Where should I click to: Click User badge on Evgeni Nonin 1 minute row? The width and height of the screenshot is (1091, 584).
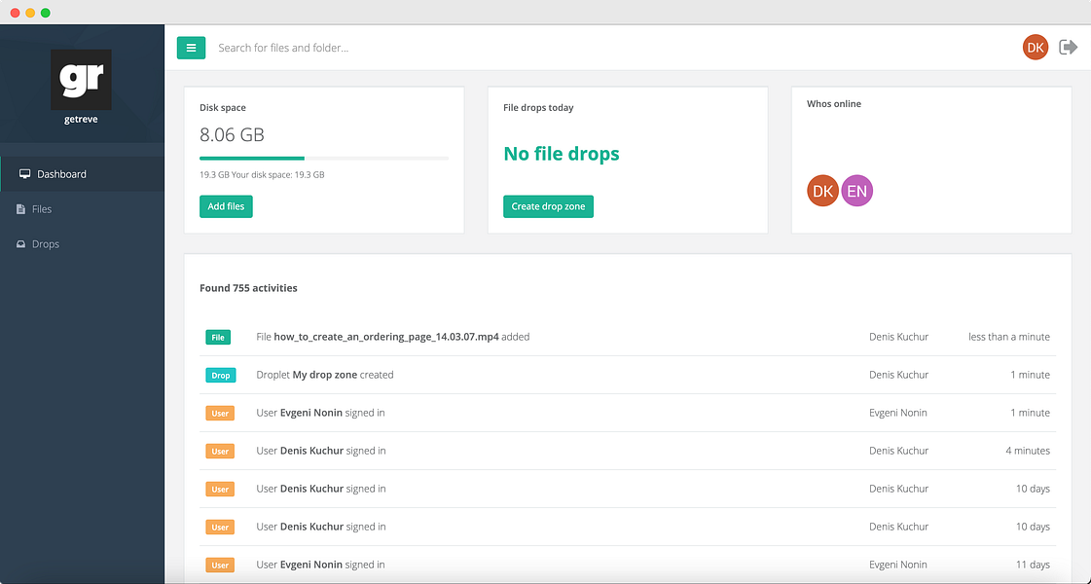click(x=220, y=413)
